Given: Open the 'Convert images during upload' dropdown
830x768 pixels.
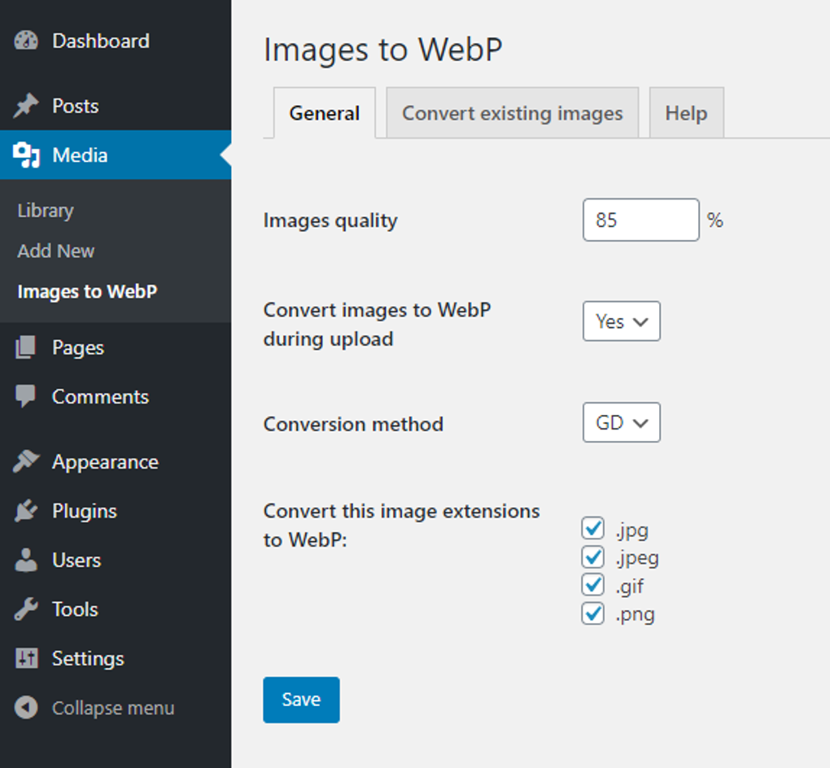Looking at the screenshot, I should tap(621, 321).
